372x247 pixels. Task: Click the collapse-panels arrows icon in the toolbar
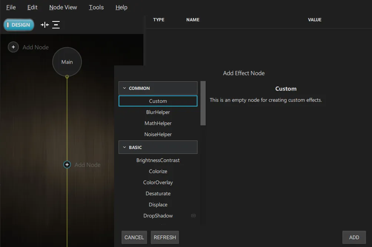click(x=44, y=24)
